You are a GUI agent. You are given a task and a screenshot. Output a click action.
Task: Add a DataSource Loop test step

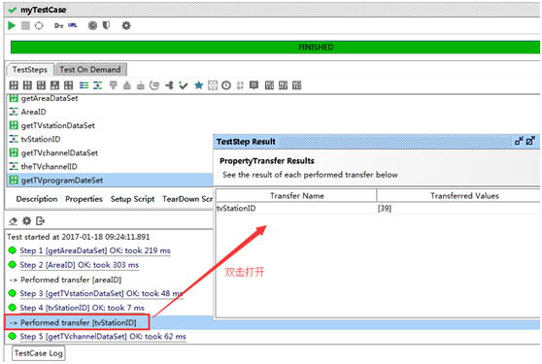coord(154,85)
